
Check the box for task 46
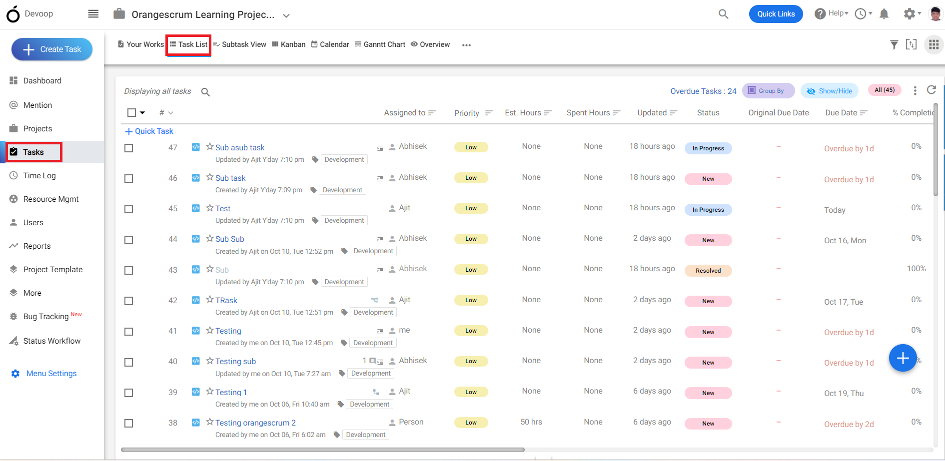[129, 179]
